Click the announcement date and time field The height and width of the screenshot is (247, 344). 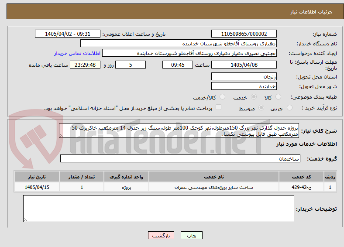[x=68, y=34]
